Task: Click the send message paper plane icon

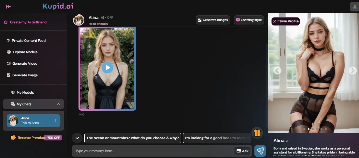Action: (x=260, y=151)
